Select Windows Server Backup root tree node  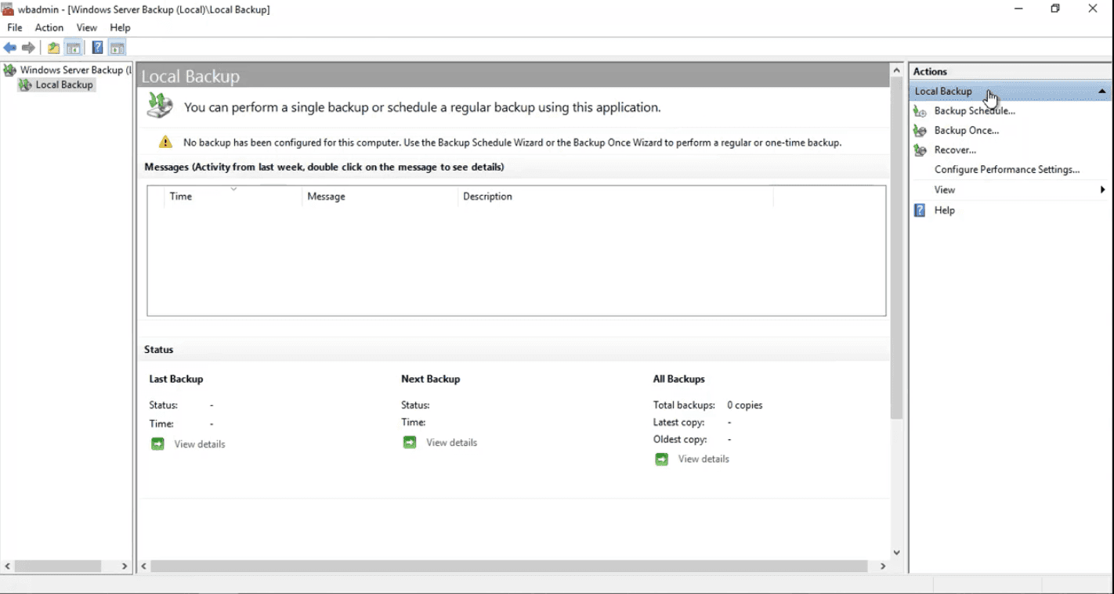75,70
